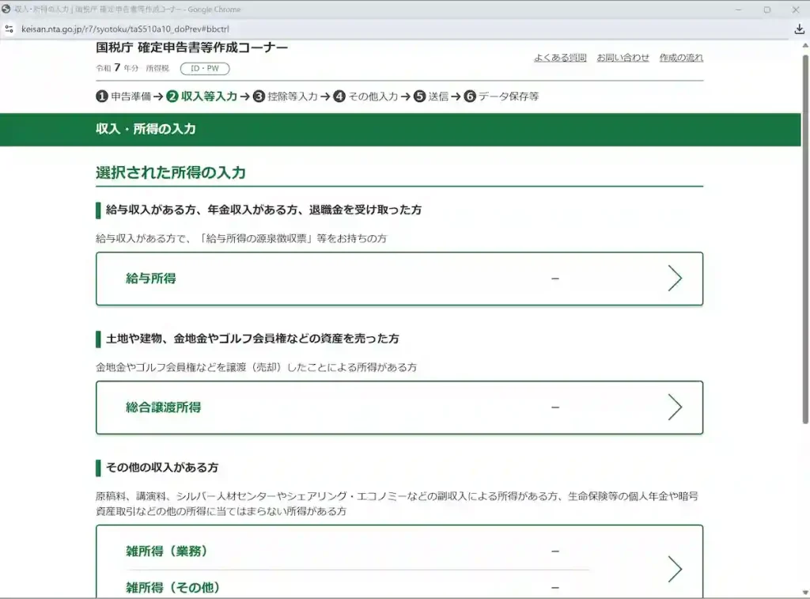Click the step 3 控除等入力 number icon

point(259,97)
